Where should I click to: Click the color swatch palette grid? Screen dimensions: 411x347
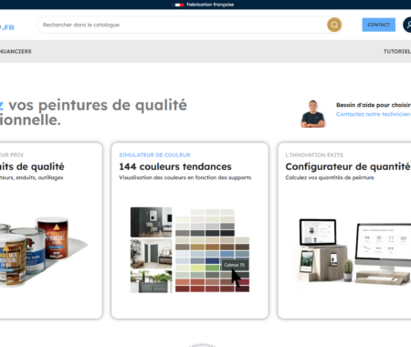click(212, 250)
